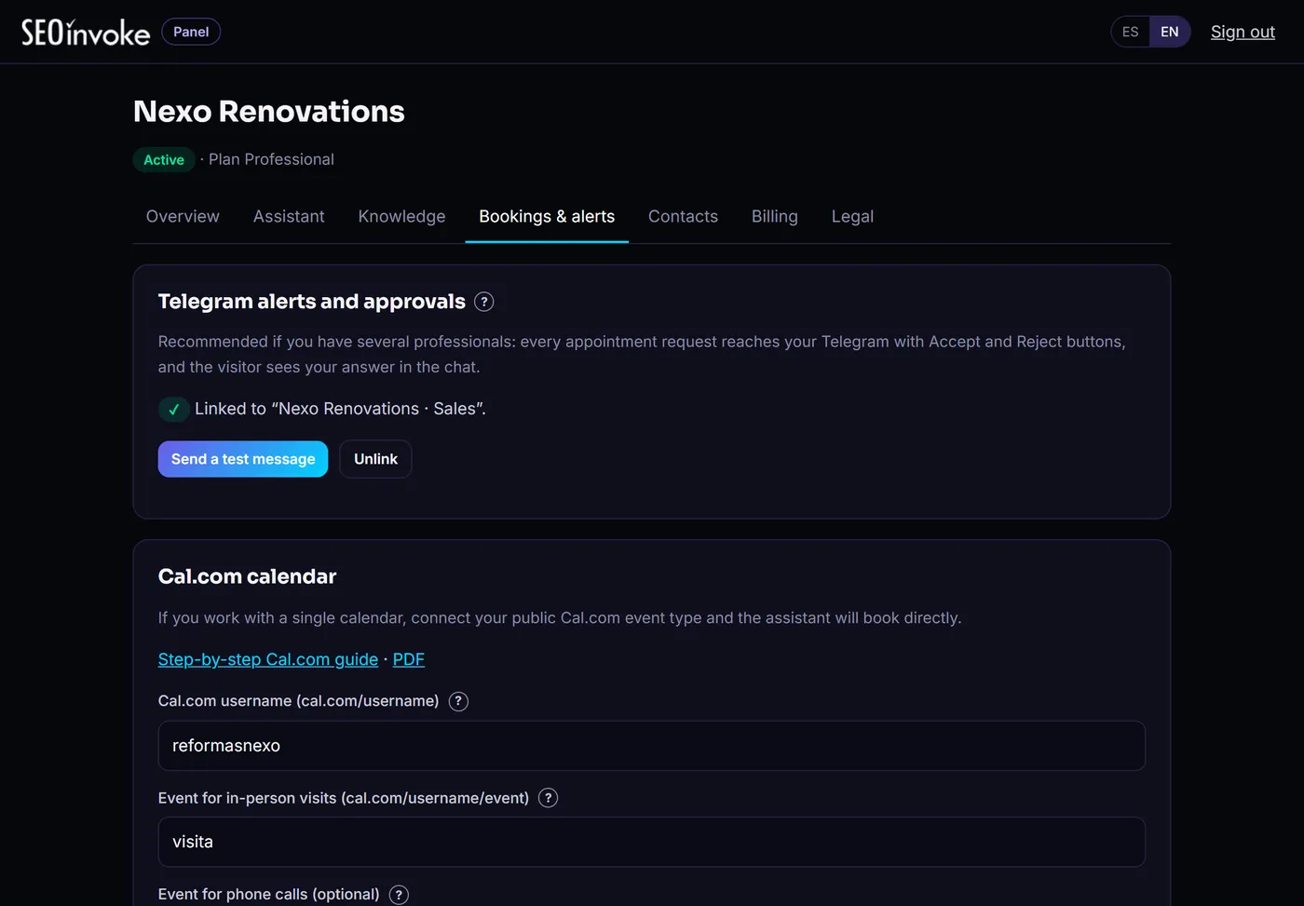Viewport: 1304px width, 906px height.
Task: Select the Bookings & alerts tab
Action: point(547,216)
